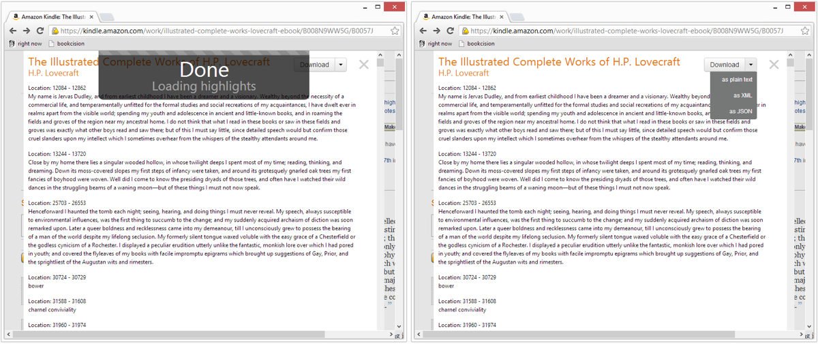The image size is (818, 344).
Task: Click the lock icon in right address bar
Action: click(464, 31)
